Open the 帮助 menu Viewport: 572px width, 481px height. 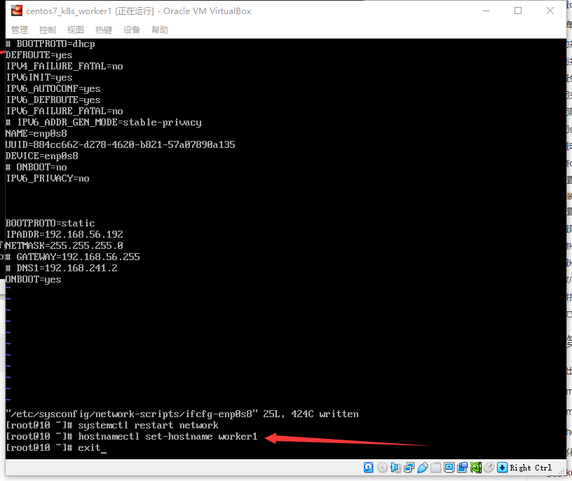(x=160, y=30)
